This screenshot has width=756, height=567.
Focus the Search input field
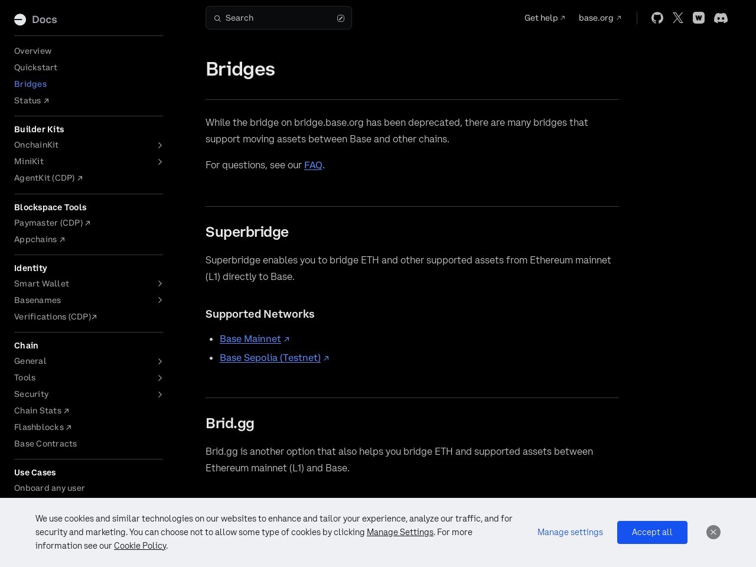pyautogui.click(x=278, y=18)
